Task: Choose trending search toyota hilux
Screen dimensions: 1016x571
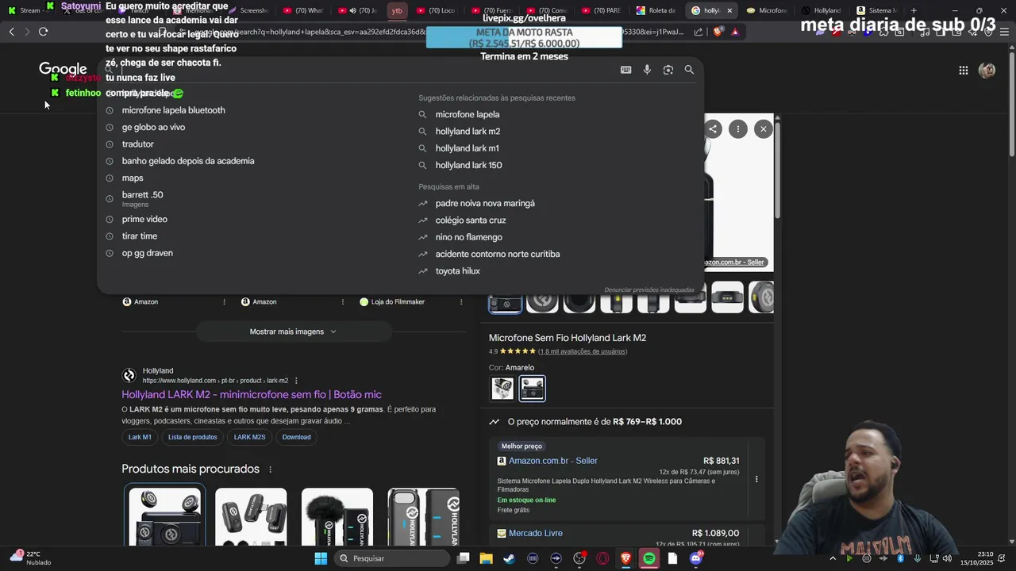Action: [x=457, y=271]
